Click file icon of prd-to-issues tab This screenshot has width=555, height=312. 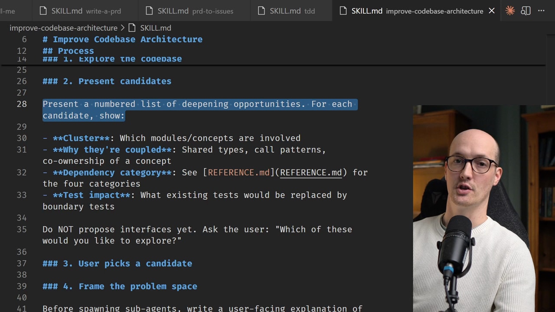(149, 11)
